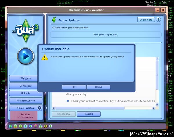The height and width of the screenshot is (137, 174).
Task: Open the Welcome tab
Action: point(23,78)
